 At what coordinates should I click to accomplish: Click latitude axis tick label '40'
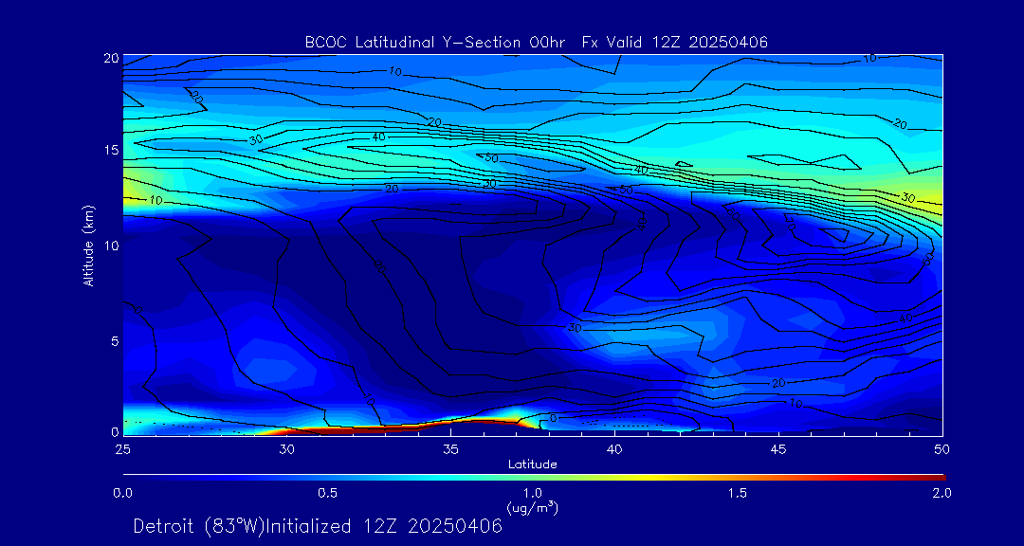click(x=614, y=449)
